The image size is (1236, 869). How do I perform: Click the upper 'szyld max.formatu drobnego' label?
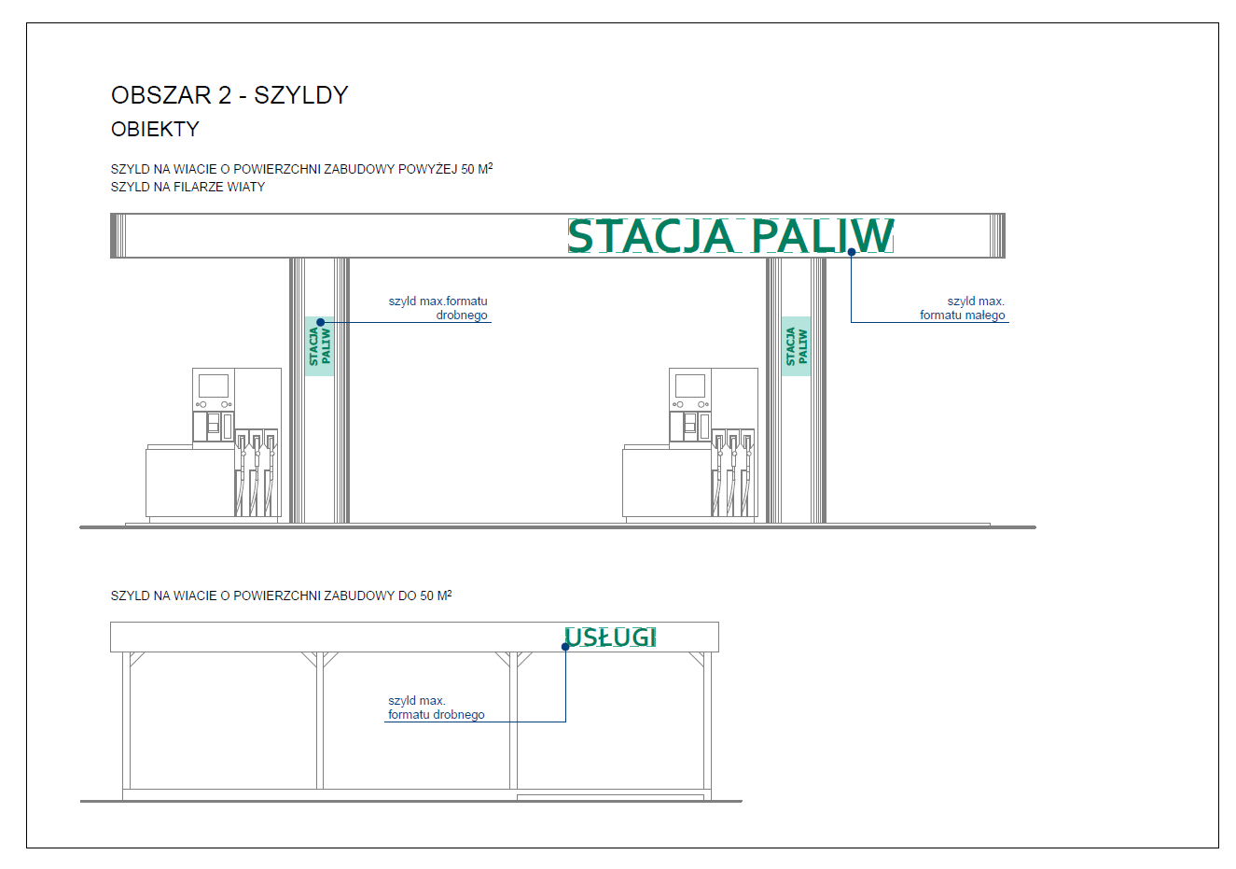[x=438, y=308]
